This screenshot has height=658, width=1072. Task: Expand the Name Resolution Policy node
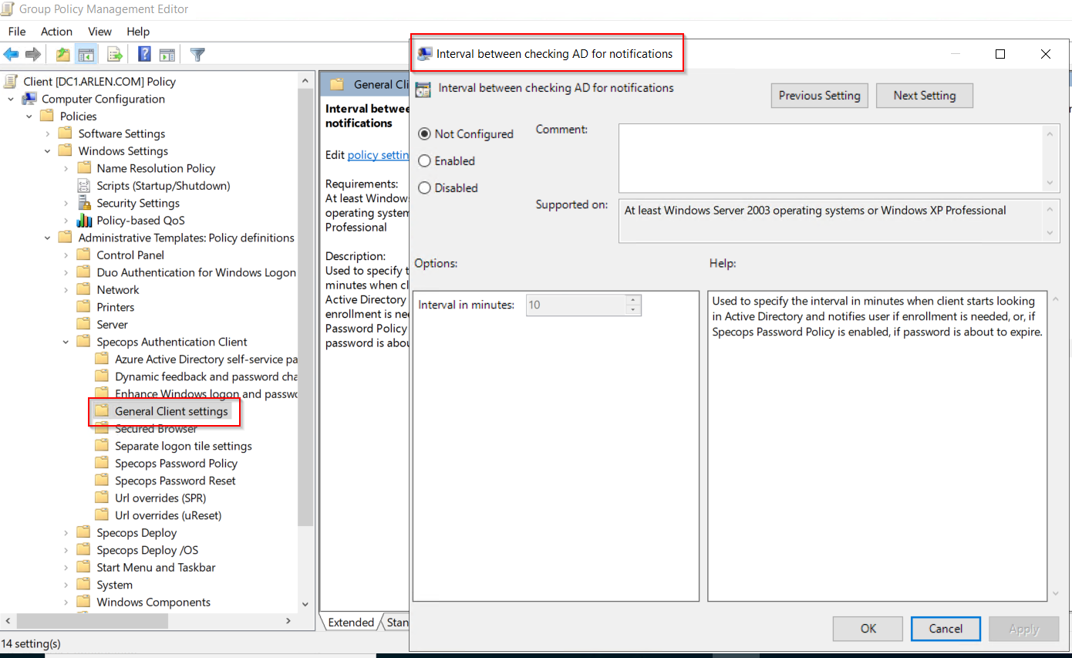coord(66,168)
